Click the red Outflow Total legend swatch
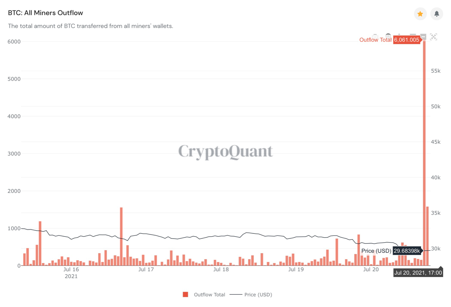451x307 pixels. (186, 295)
